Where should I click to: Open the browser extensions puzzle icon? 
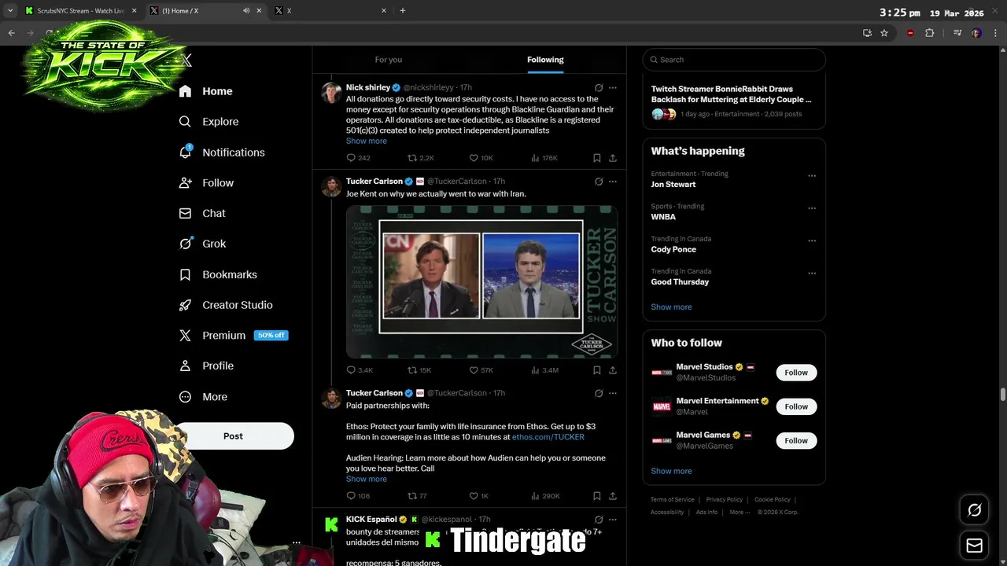click(x=930, y=33)
